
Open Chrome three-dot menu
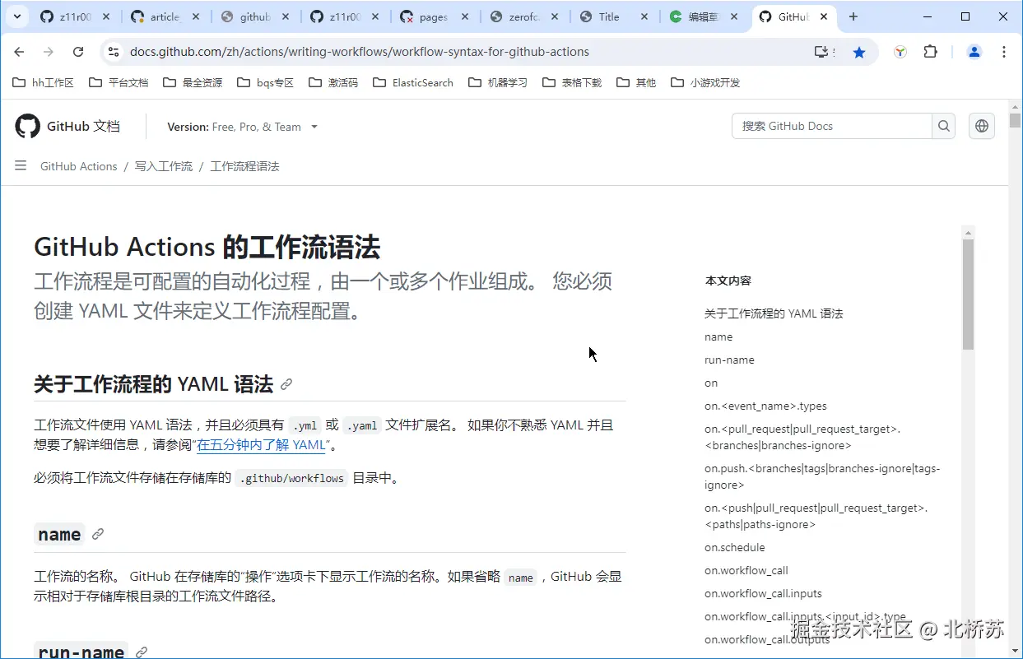[x=1004, y=52]
